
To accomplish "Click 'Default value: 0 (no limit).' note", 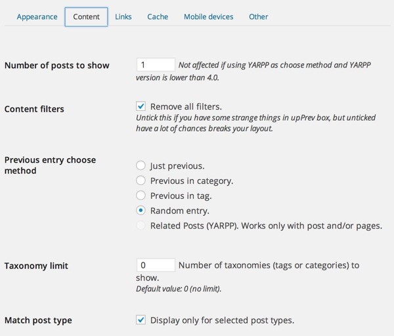I will (x=179, y=289).
